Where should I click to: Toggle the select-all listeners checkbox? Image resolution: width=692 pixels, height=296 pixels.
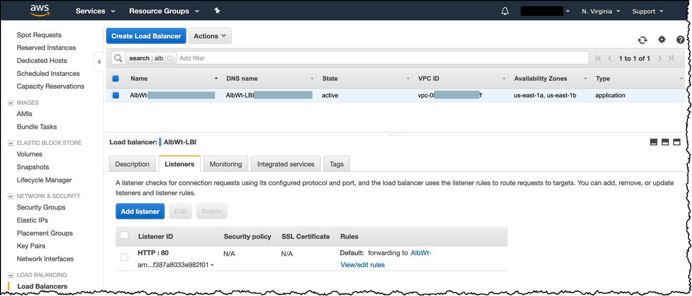(x=124, y=235)
